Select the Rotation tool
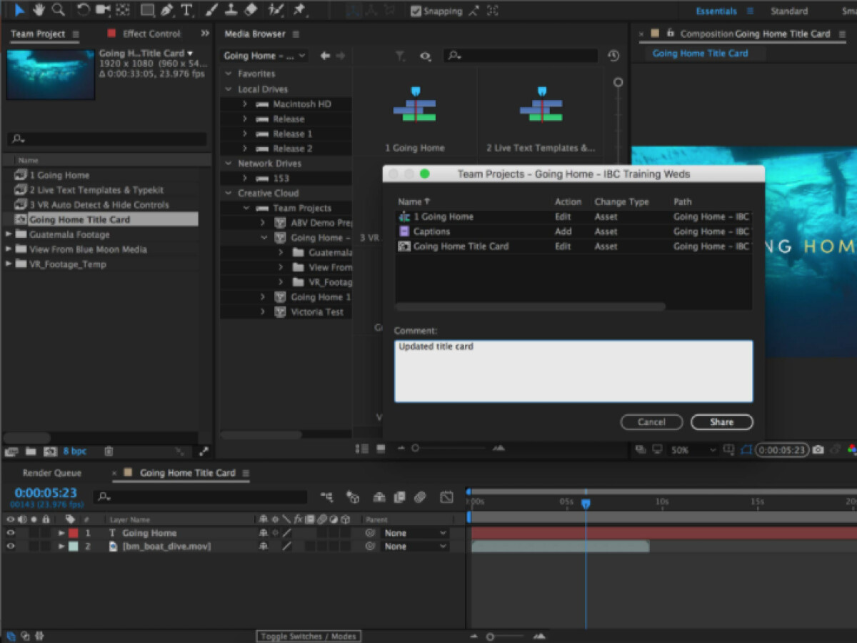This screenshot has height=643, width=857. pyautogui.click(x=83, y=10)
